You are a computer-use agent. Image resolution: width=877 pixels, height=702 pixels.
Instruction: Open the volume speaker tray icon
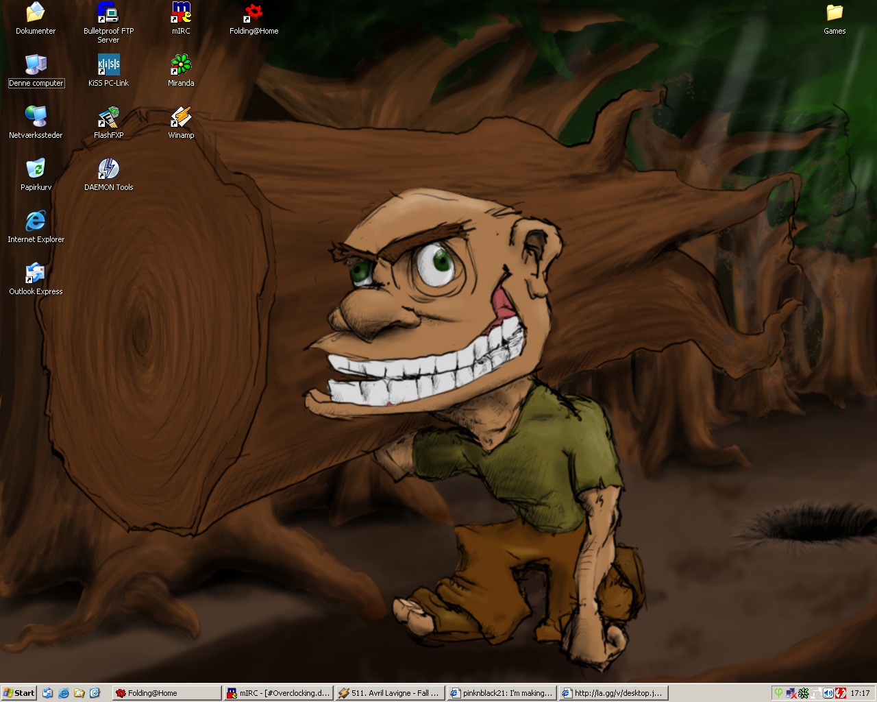828,693
